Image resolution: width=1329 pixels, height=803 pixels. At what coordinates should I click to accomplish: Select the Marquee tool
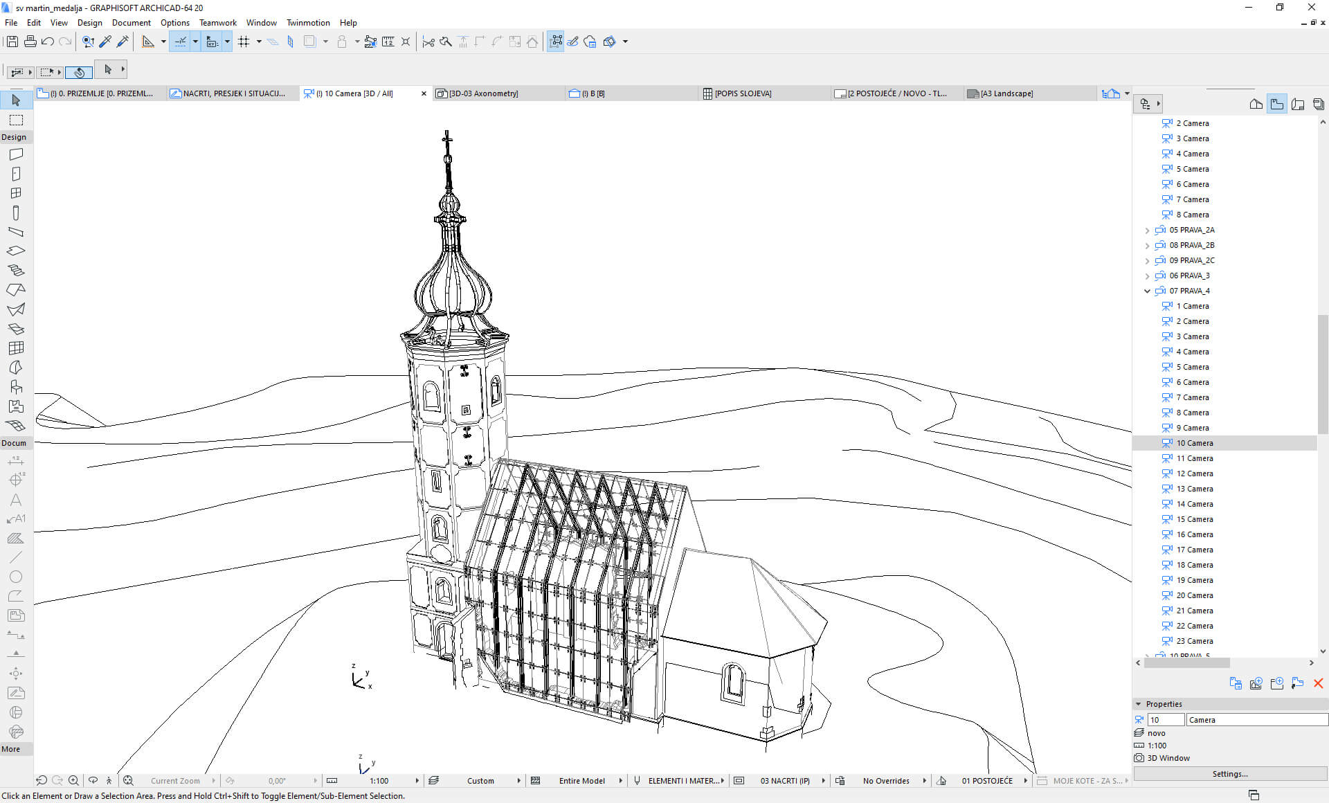click(x=16, y=120)
